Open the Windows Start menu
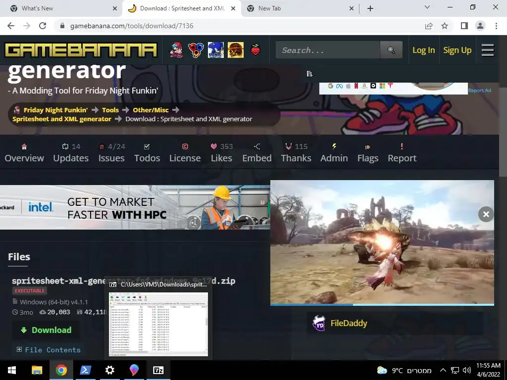The image size is (507, 380). (x=12, y=370)
